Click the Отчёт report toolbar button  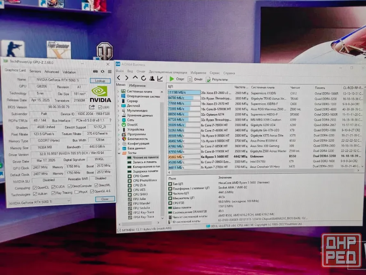[196, 79]
